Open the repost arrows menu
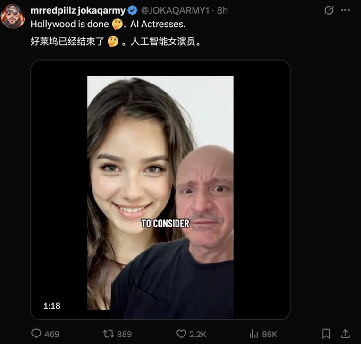The height and width of the screenshot is (344, 361). click(x=109, y=334)
